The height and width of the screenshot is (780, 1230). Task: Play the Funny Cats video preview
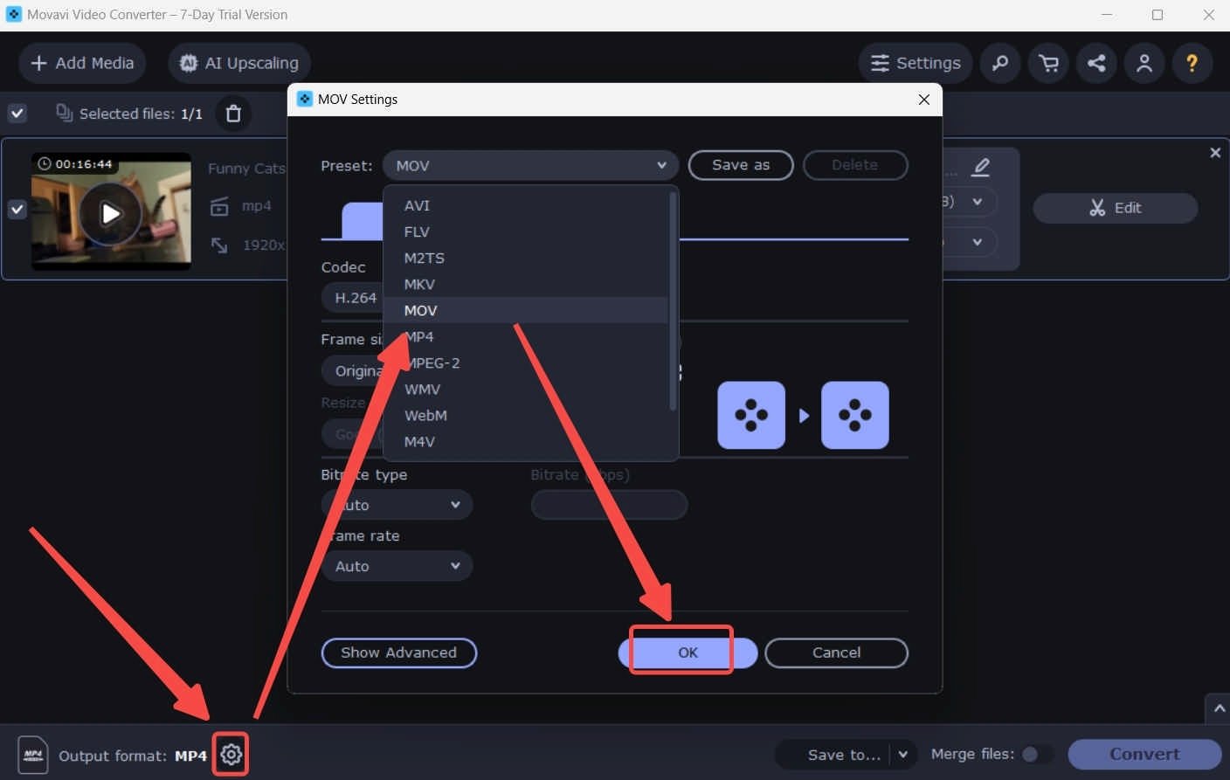pos(110,213)
